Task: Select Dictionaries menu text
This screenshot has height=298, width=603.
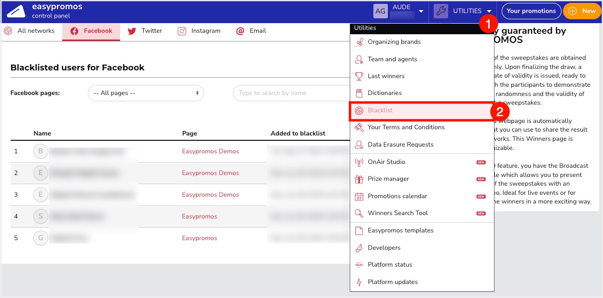Action: pyautogui.click(x=384, y=93)
